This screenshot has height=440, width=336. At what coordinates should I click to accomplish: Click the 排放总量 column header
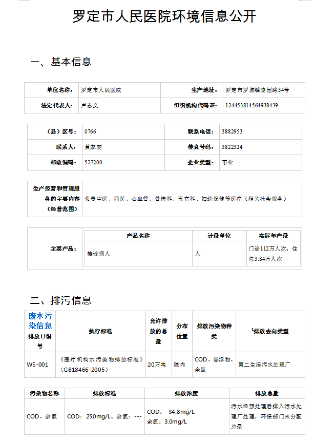[267, 393]
